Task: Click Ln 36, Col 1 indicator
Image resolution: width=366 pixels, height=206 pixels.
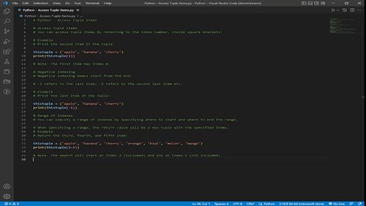Action: (201, 204)
